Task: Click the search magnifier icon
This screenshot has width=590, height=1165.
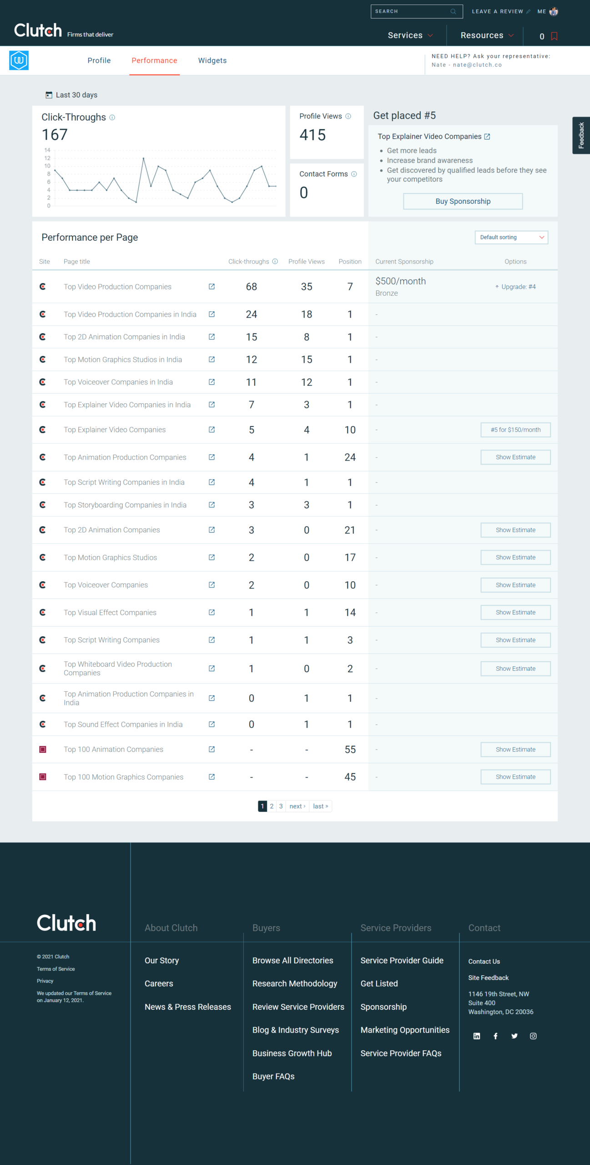Action: (453, 11)
